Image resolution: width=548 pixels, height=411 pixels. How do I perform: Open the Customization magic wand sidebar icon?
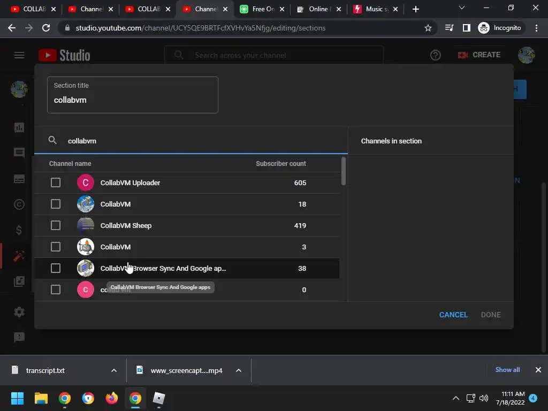tap(19, 256)
